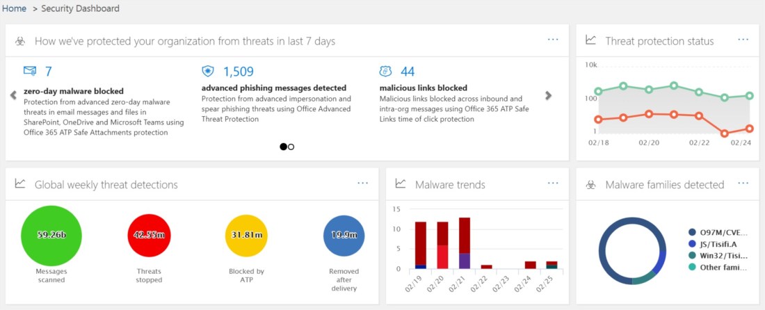The height and width of the screenshot is (310, 765).
Task: Click the malicious links blocked icon
Action: click(x=385, y=71)
